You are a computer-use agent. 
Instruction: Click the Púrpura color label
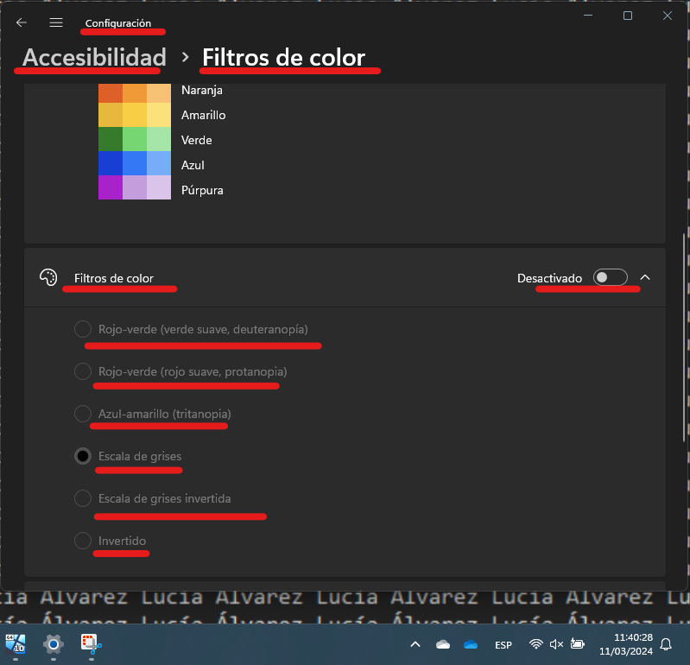click(202, 190)
